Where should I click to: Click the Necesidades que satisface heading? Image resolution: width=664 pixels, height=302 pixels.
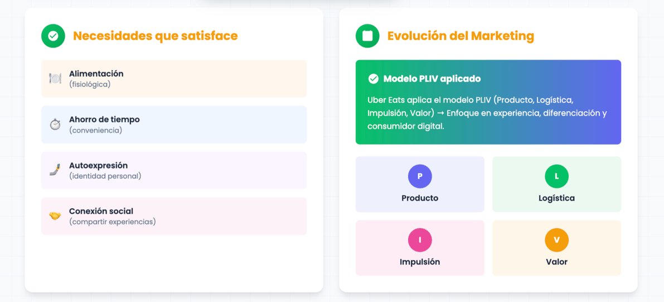(155, 36)
